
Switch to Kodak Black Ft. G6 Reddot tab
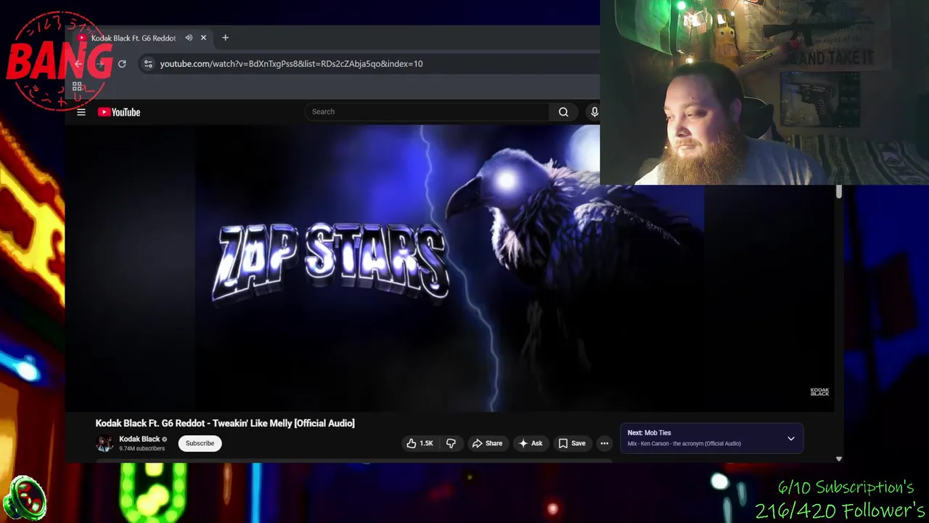(x=134, y=38)
